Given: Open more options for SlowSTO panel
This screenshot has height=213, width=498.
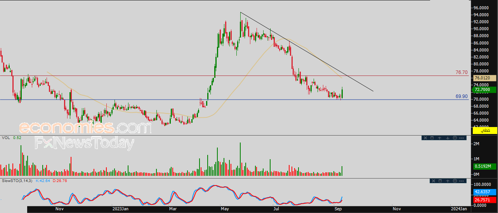Looking at the screenshot, I should point(462,181).
